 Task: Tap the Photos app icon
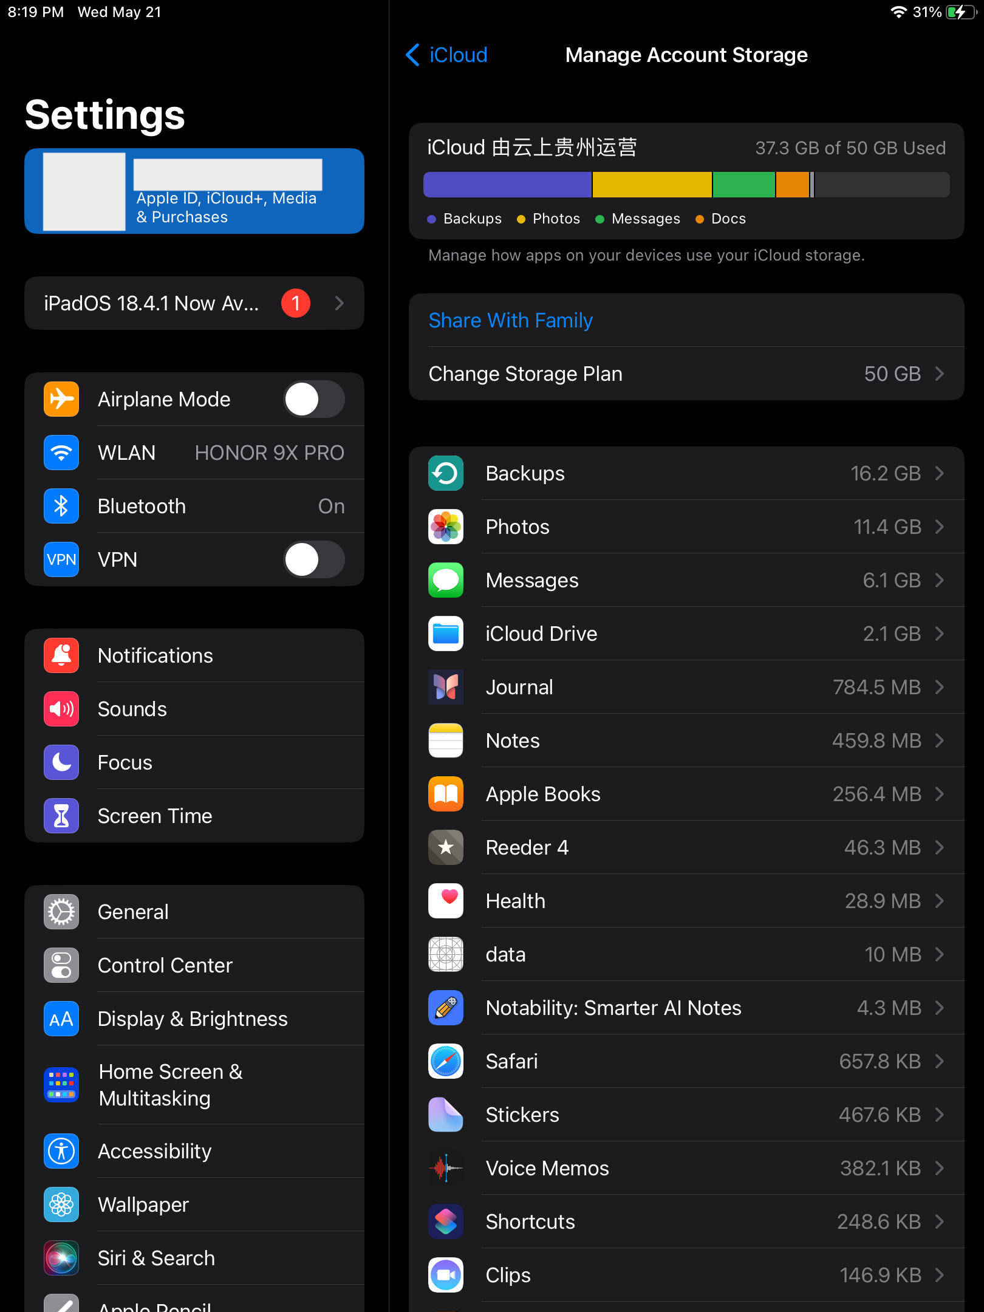pos(446,527)
